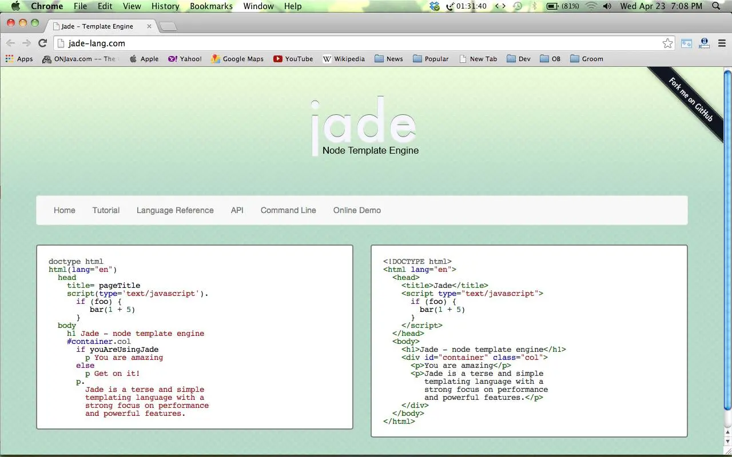The height and width of the screenshot is (457, 732).
Task: Open the Apple menu
Action: click(x=15, y=6)
